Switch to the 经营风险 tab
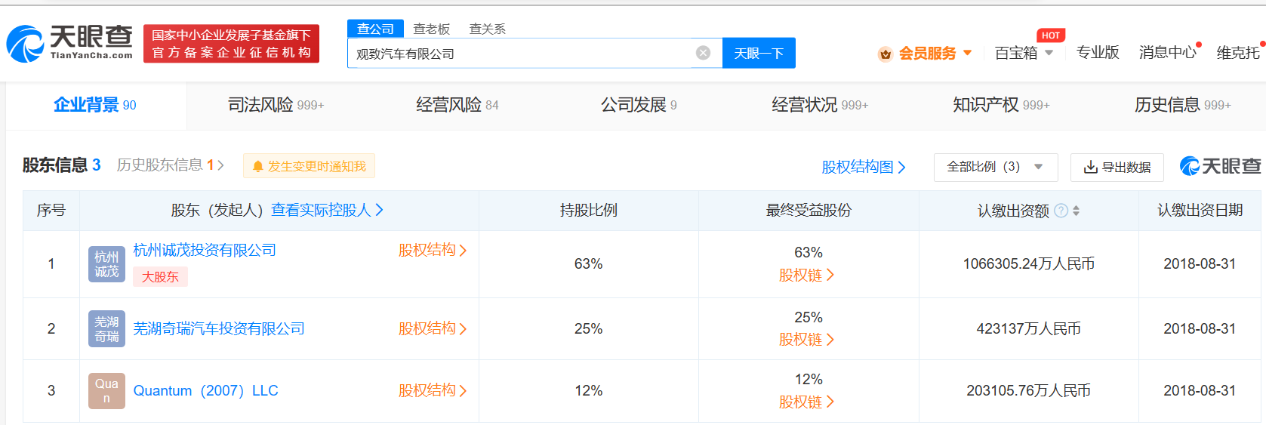Image resolution: width=1266 pixels, height=425 pixels. coord(457,105)
